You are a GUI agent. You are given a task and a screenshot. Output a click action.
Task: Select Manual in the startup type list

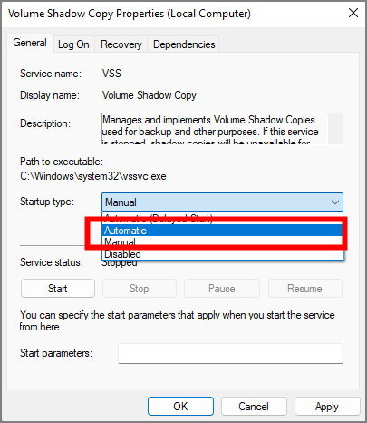pos(223,242)
